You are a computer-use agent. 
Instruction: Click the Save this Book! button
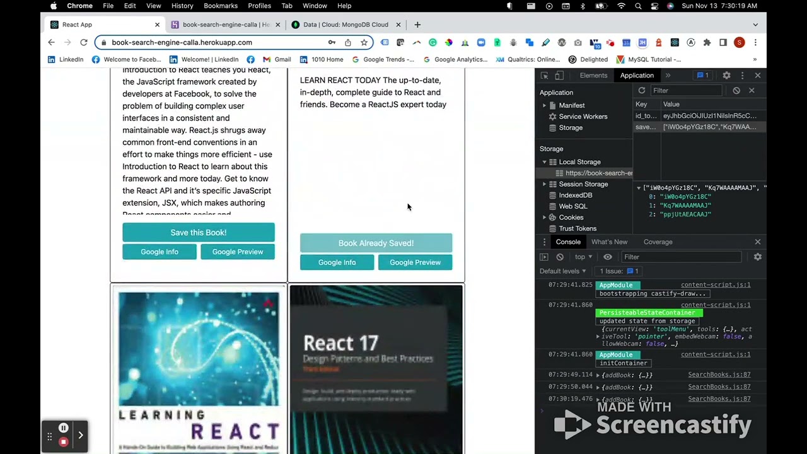tap(199, 233)
